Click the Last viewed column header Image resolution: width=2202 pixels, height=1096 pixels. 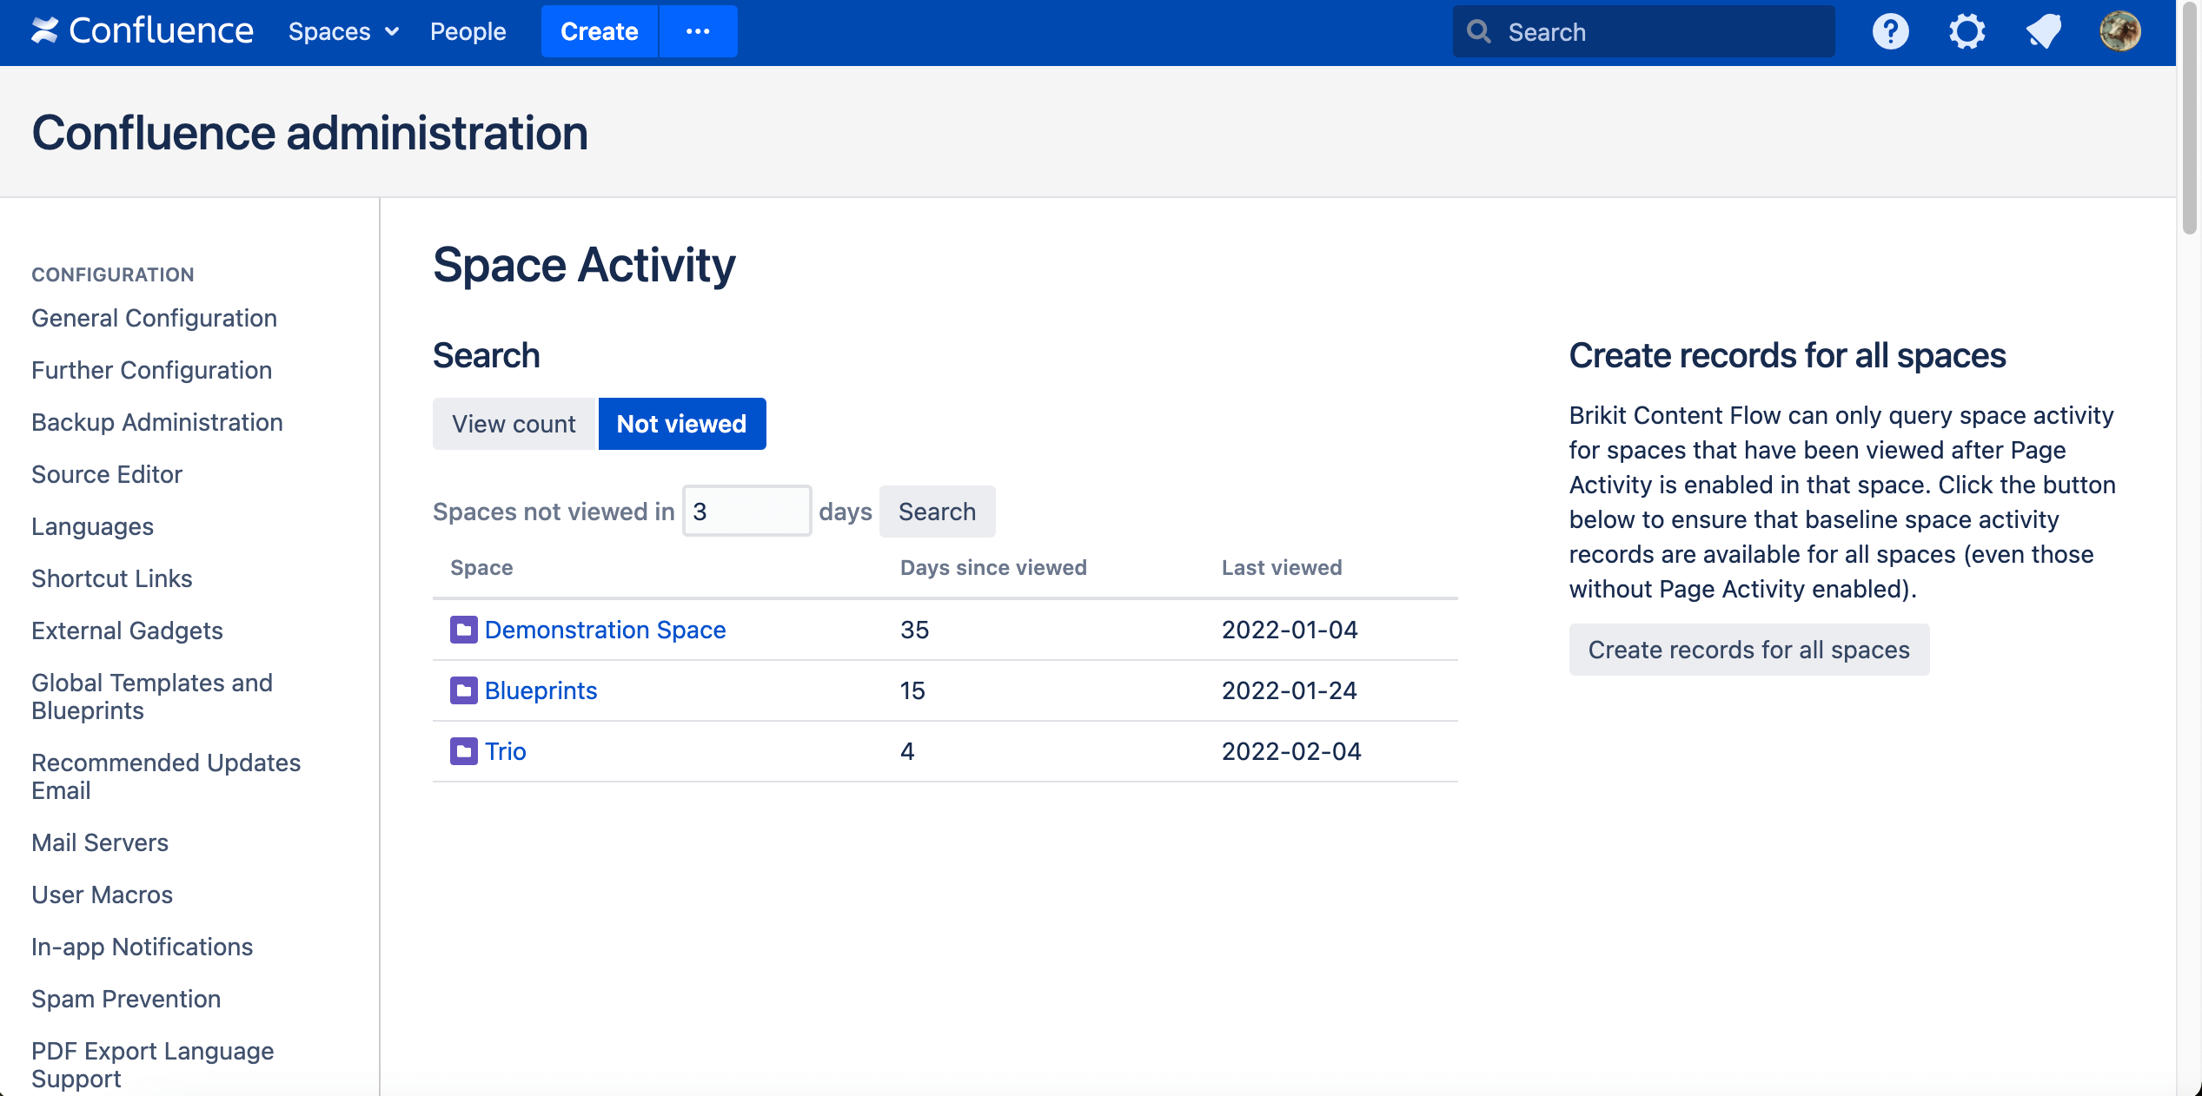pyautogui.click(x=1282, y=567)
